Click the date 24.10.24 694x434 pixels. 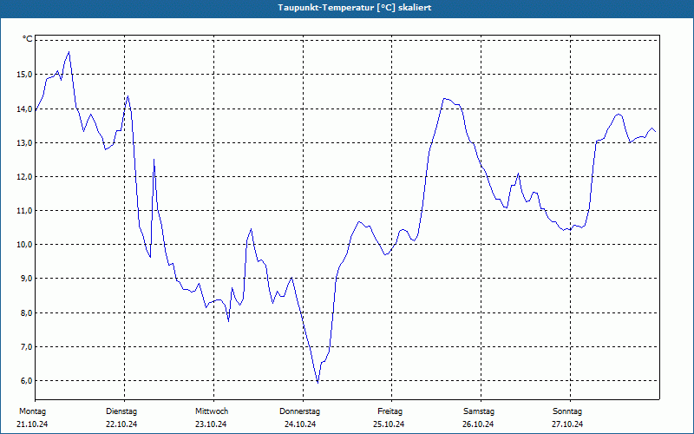300,424
